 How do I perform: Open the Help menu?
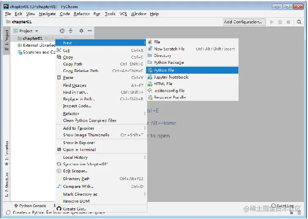[x=154, y=14]
